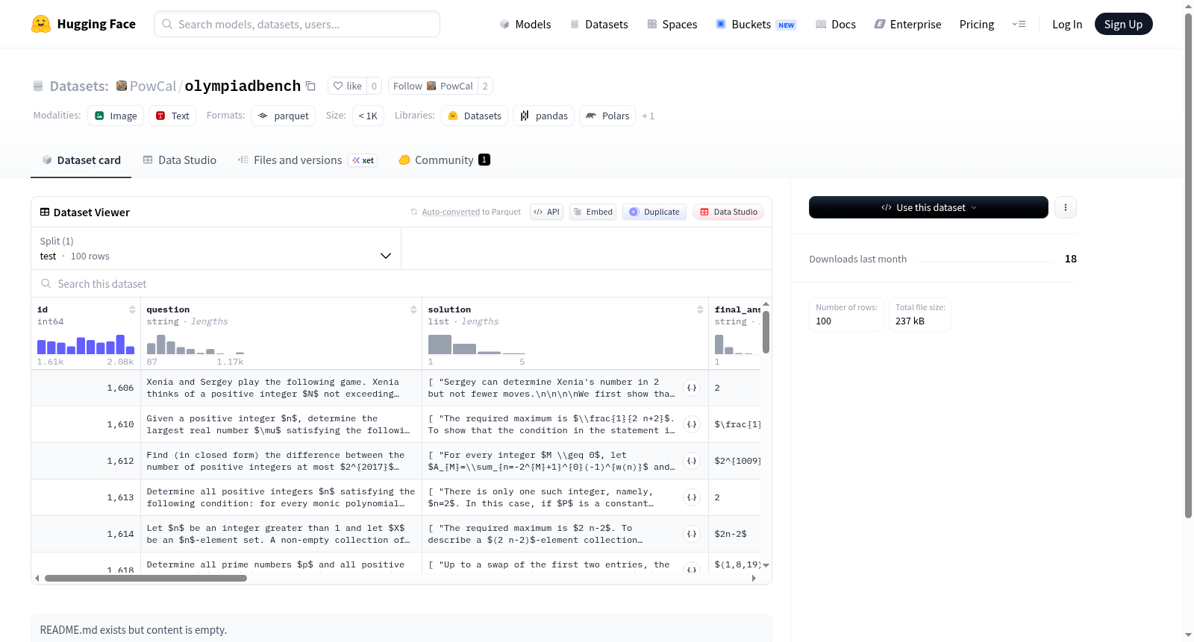This screenshot has width=1194, height=642.
Task: Sort by the solution column
Action: 700,309
